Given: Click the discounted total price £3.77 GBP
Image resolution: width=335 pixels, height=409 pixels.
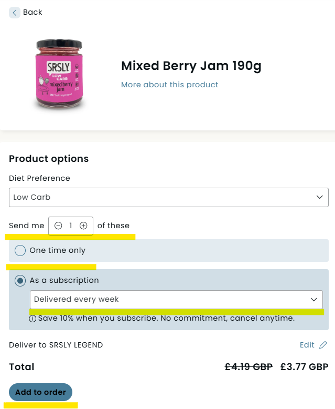Looking at the screenshot, I should pos(304,367).
